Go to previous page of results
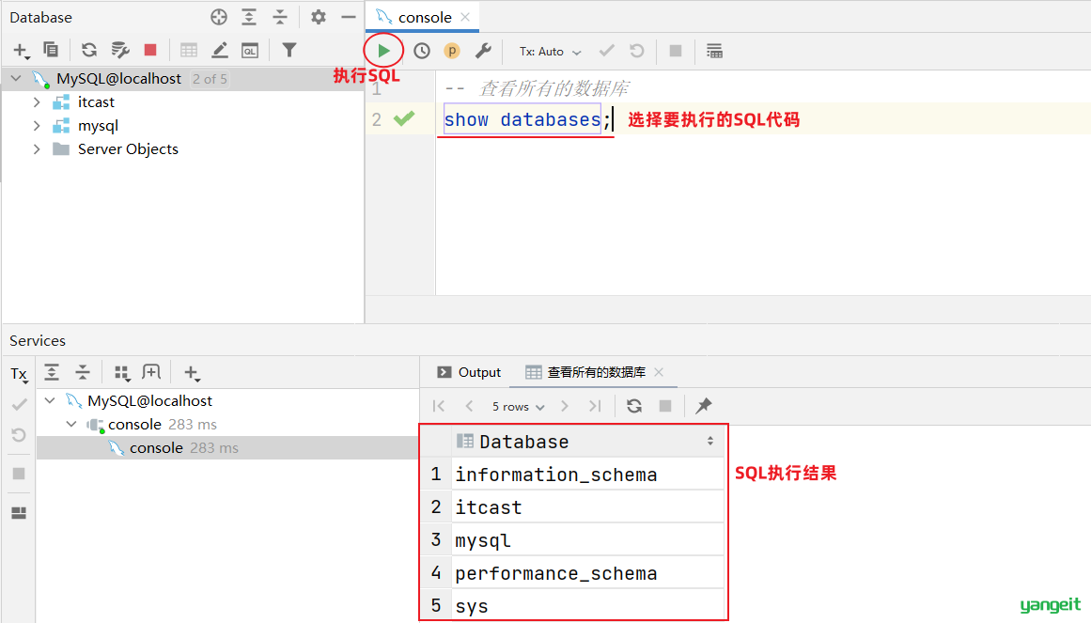1091x623 pixels. click(x=469, y=406)
